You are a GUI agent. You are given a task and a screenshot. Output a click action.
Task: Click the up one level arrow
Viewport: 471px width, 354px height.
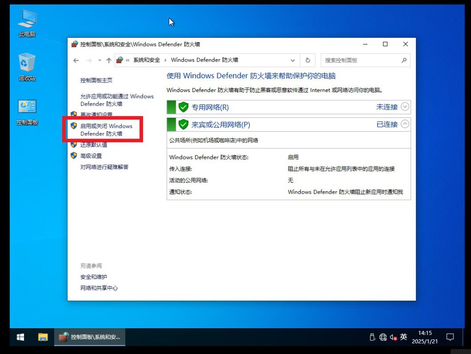coord(109,60)
